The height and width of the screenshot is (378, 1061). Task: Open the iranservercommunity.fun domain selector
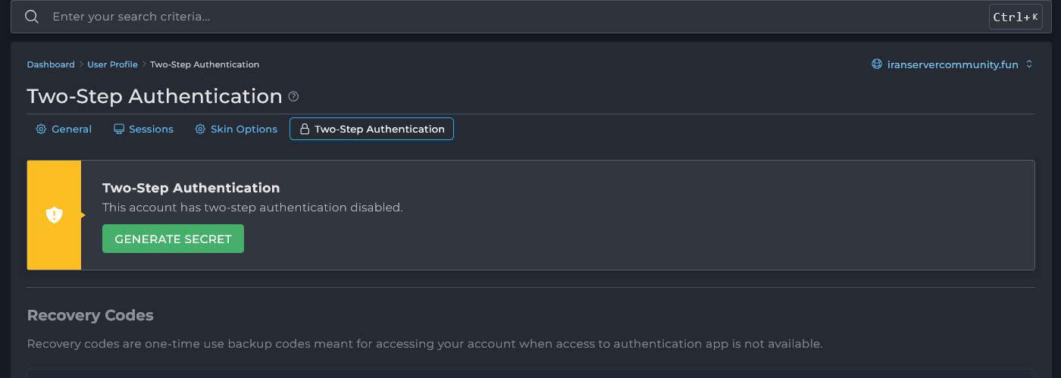(953, 64)
